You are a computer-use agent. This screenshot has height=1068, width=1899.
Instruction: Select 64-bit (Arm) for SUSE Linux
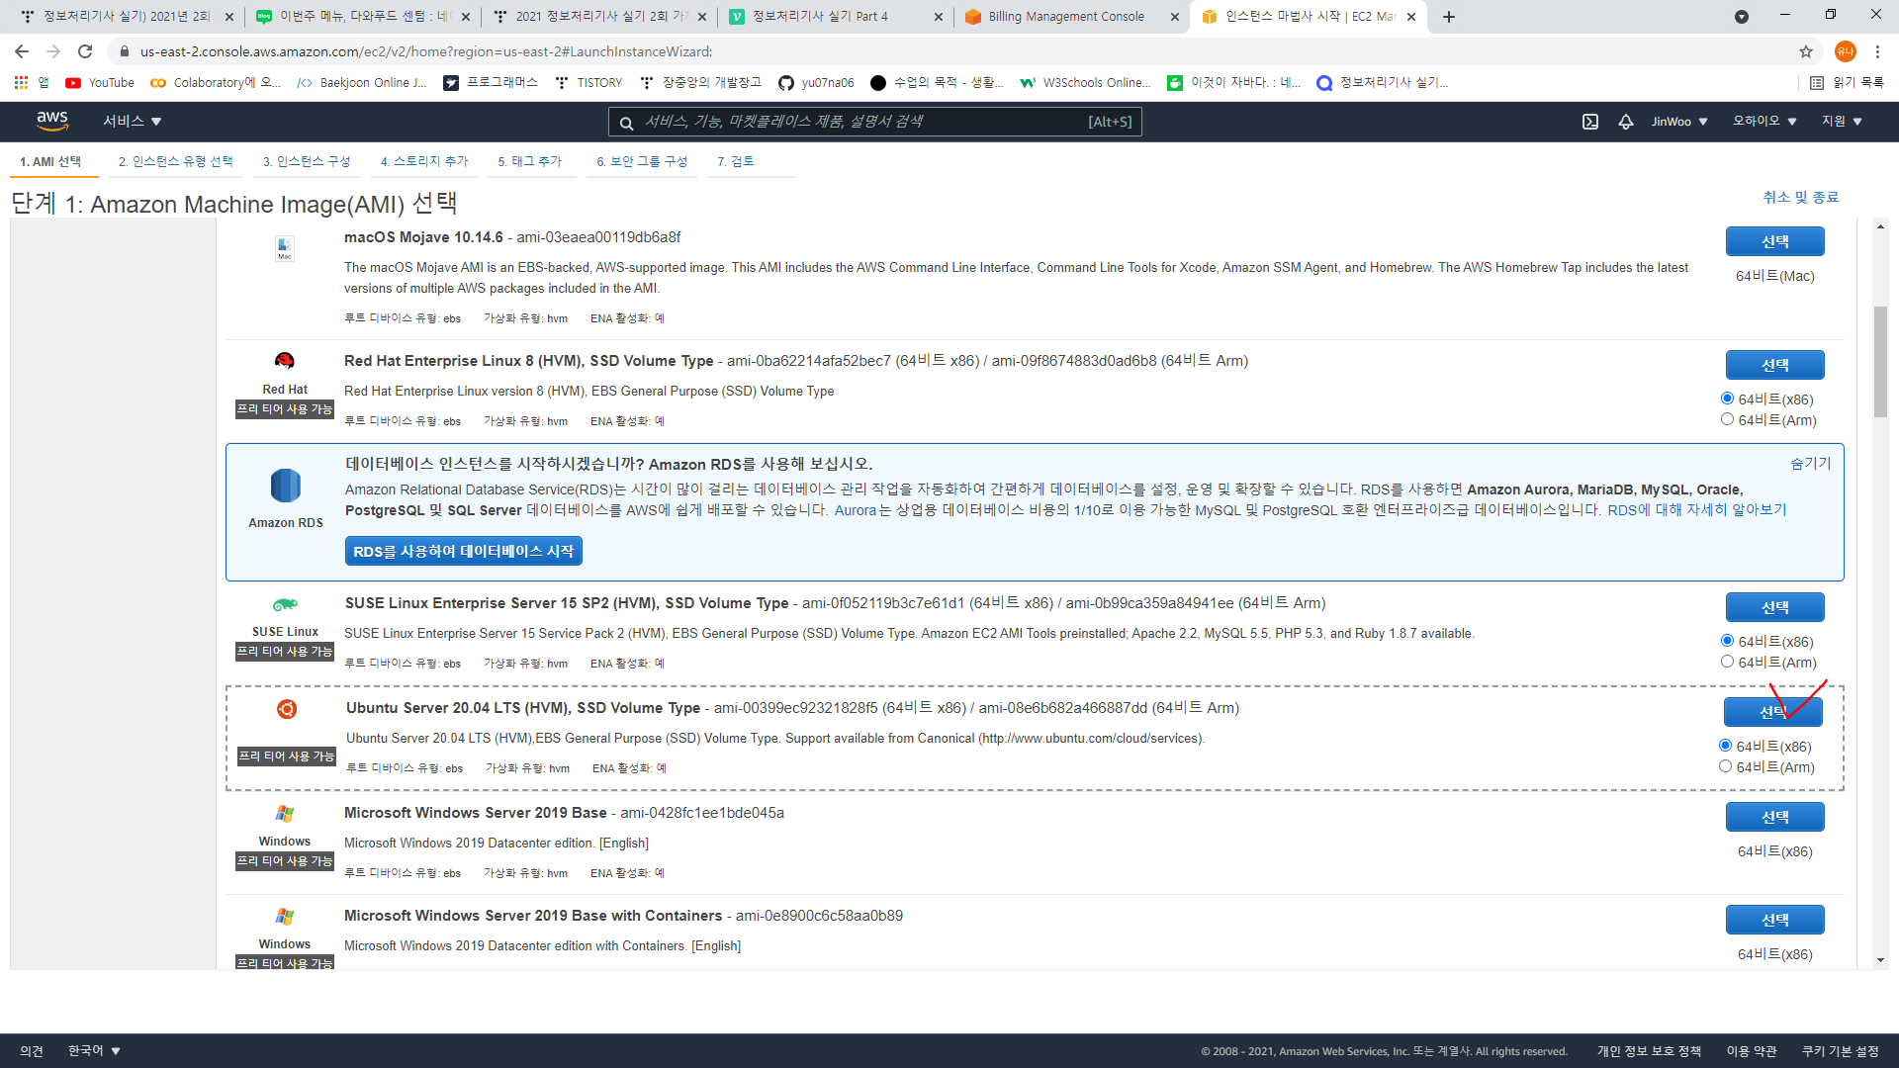(1727, 662)
